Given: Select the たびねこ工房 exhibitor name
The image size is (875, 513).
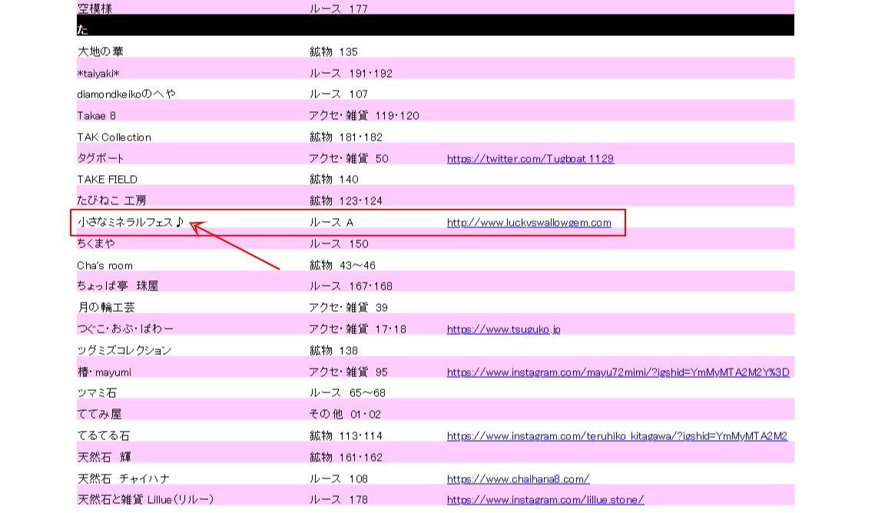Looking at the screenshot, I should (111, 200).
